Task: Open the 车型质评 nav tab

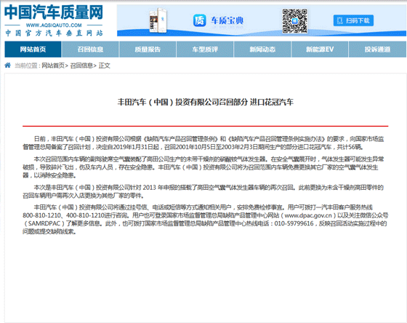Action: tap(205, 49)
